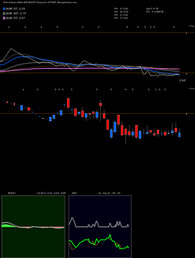Click the 'DOW ST: 2.59' legend label

pyautogui.click(x=15, y=9)
